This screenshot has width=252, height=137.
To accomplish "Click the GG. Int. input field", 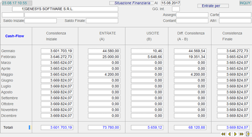I will [176, 9].
